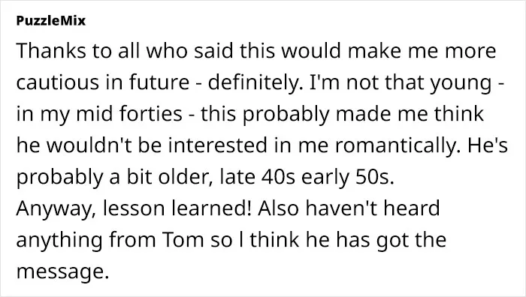Click the text "early 50s"
This screenshot has width=526, height=297.
(347, 177)
